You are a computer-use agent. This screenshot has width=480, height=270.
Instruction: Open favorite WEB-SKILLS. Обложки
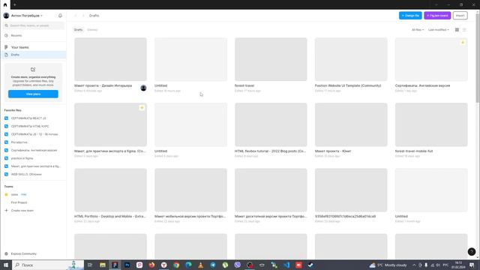pos(26,174)
